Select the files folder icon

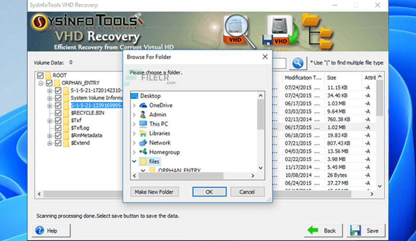tap(143, 161)
